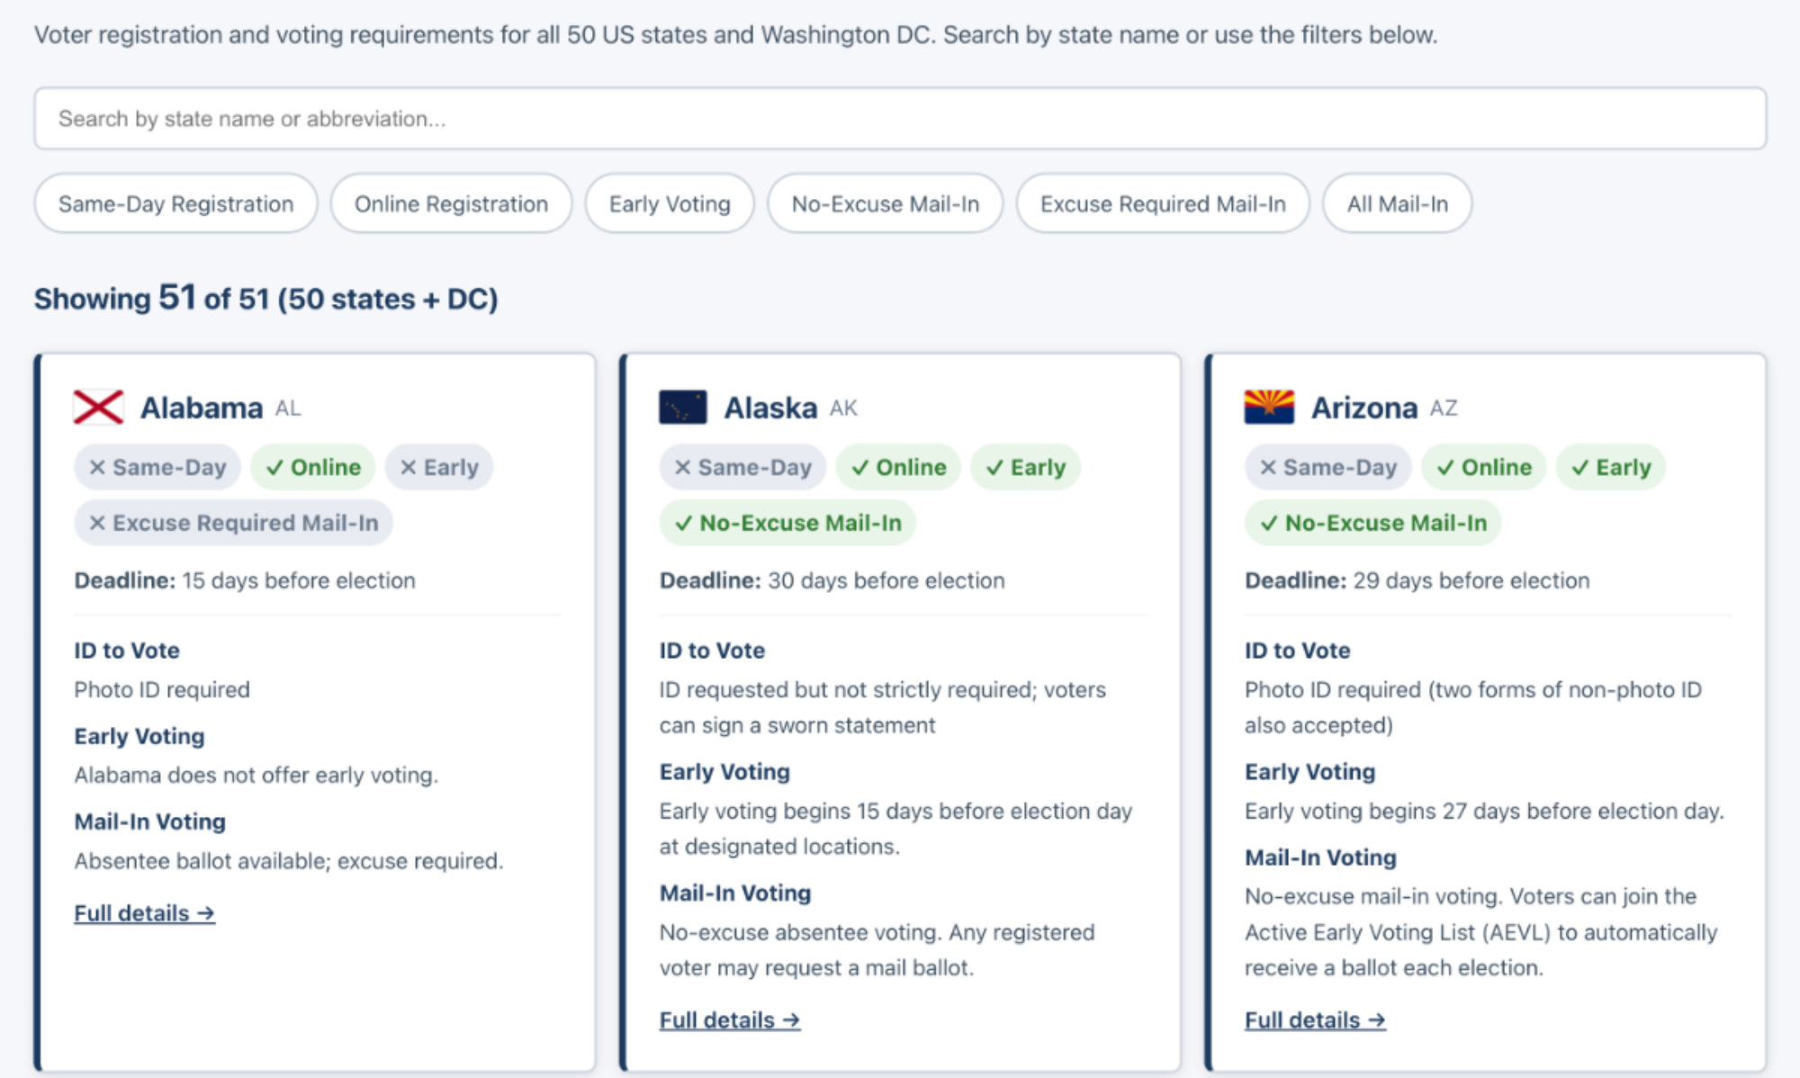Viewport: 1800px width, 1078px height.
Task: Open Alabama's Full details link
Action: [x=144, y=913]
